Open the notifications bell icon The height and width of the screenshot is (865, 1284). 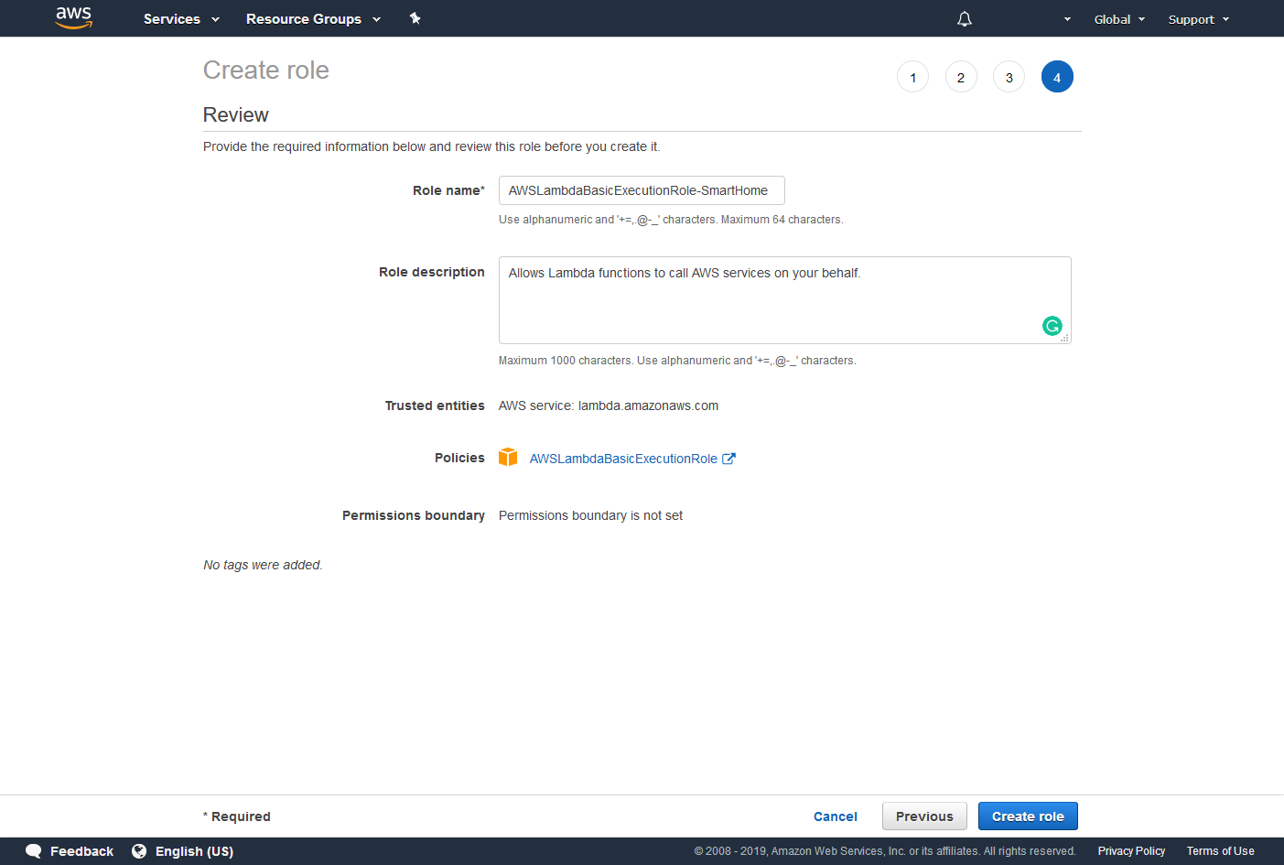point(965,18)
